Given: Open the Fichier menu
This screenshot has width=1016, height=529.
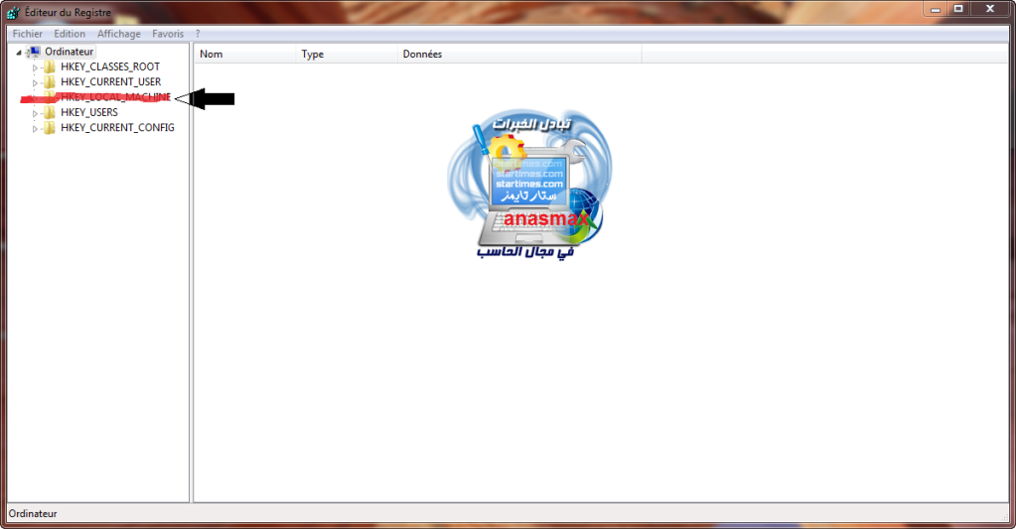Looking at the screenshot, I should tap(27, 34).
